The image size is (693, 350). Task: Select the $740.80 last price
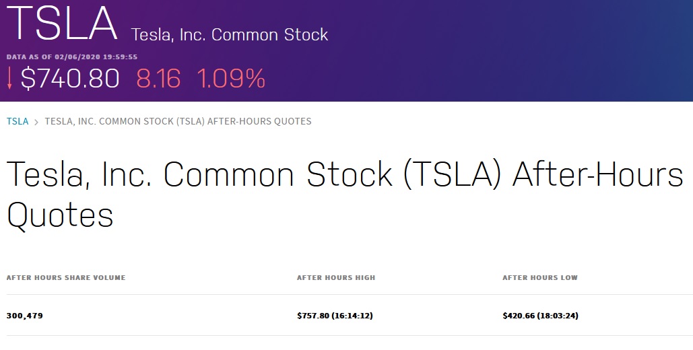click(x=70, y=79)
